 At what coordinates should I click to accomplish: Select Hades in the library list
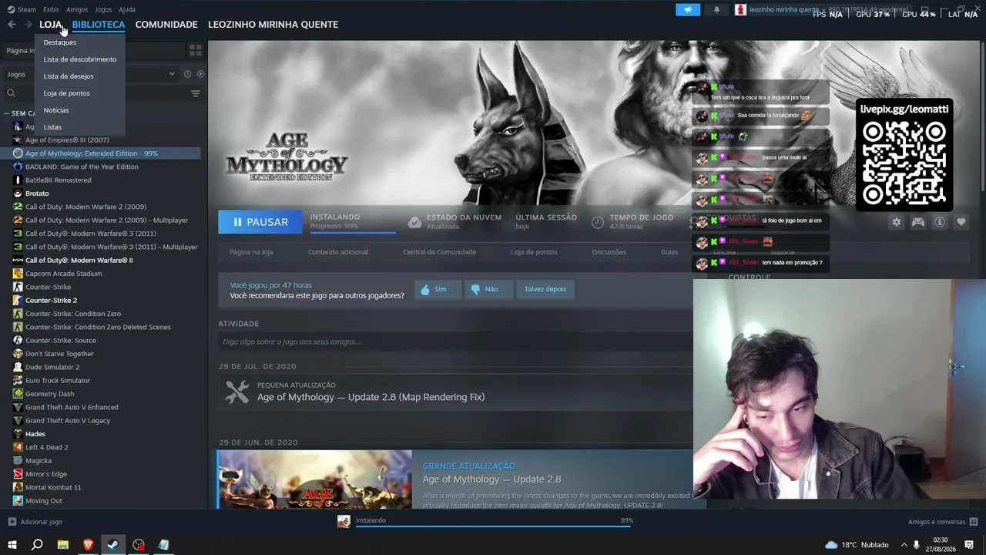[x=35, y=434]
